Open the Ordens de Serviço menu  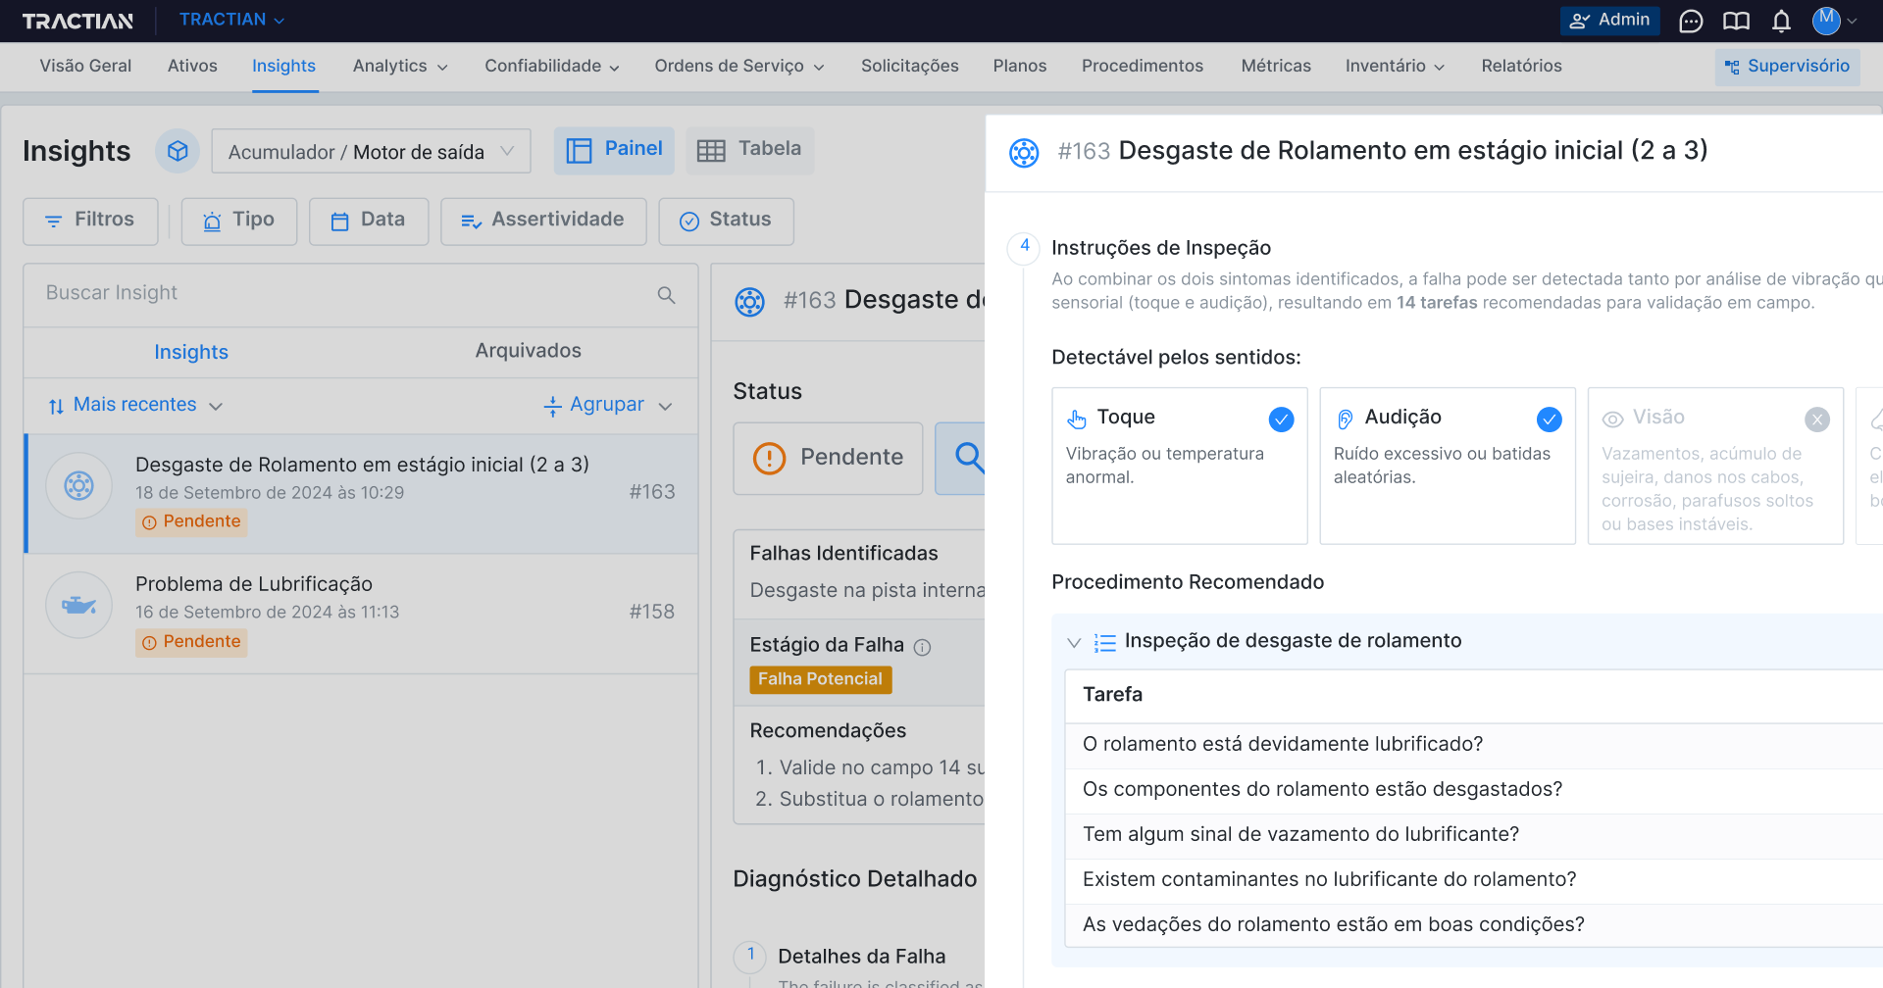pos(738,66)
